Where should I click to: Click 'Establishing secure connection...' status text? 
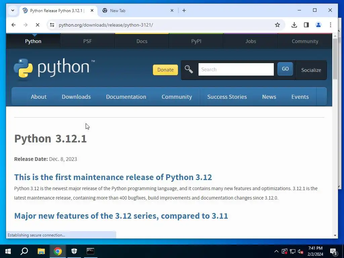pos(36,235)
